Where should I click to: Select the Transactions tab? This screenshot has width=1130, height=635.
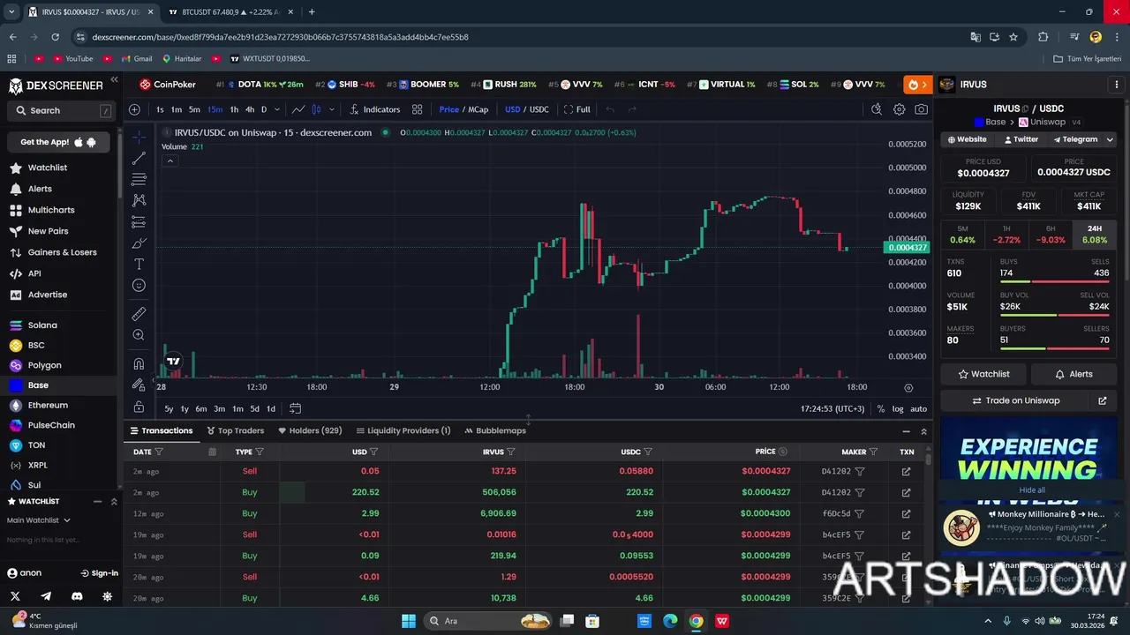click(x=162, y=430)
